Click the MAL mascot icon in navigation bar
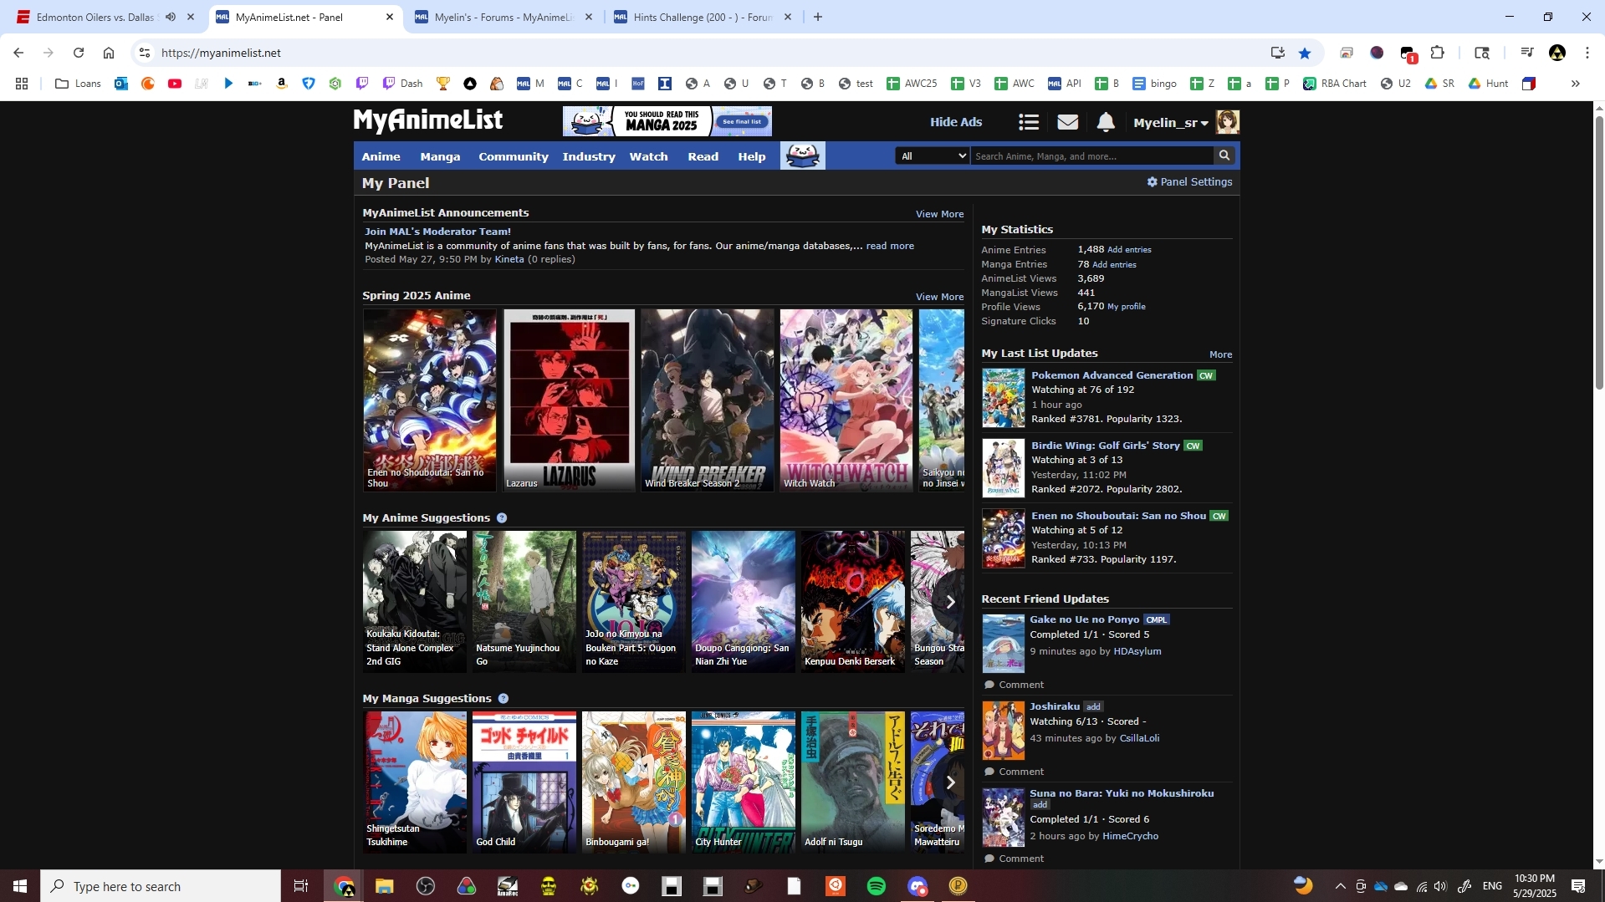 pos(803,155)
